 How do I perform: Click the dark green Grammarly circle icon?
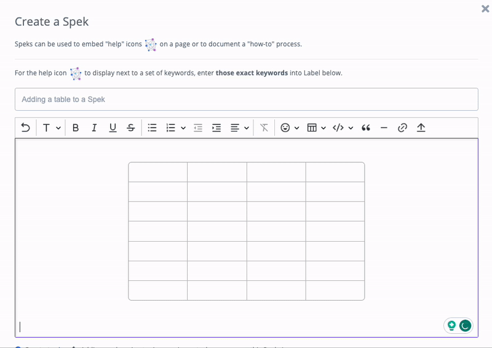[465, 326]
